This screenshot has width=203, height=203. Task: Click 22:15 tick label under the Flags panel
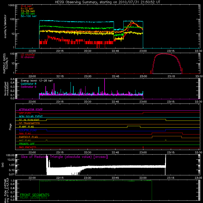click(x=60, y=153)
